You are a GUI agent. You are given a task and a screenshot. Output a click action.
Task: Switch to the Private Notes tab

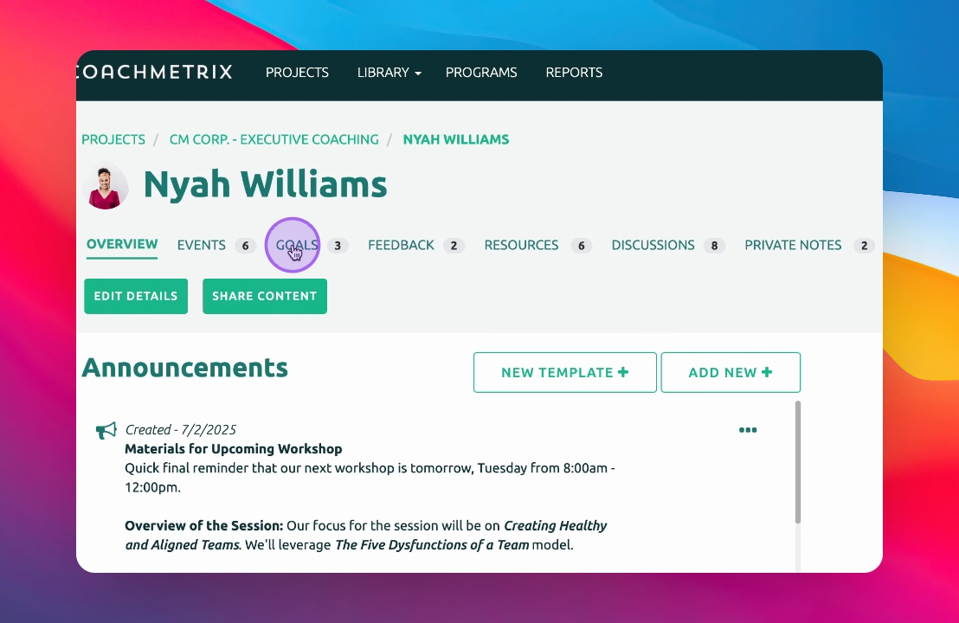(793, 245)
